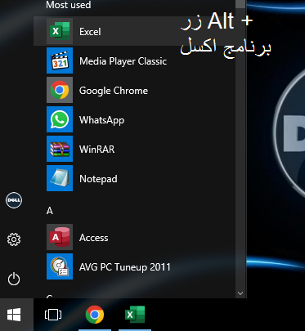305x331 pixels.
Task: Click the 'Most used' heading
Action: pos(68,5)
